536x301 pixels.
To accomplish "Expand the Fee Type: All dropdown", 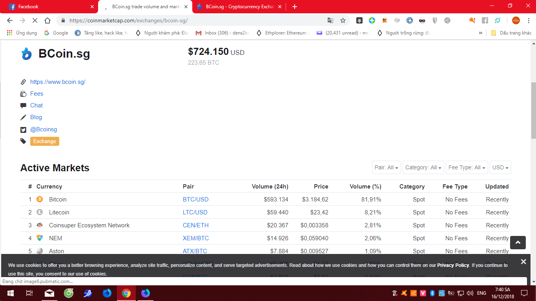I will click(x=467, y=167).
